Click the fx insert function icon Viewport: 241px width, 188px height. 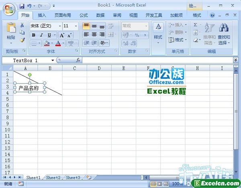pyautogui.click(x=78, y=60)
